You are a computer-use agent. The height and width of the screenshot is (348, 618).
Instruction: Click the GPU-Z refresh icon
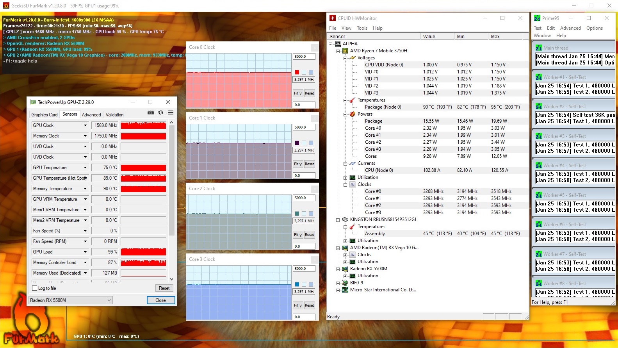click(160, 112)
